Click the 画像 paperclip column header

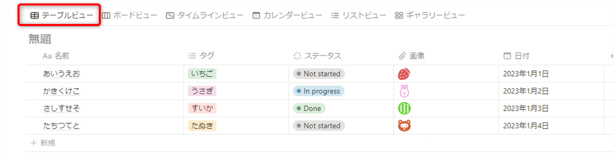point(412,56)
